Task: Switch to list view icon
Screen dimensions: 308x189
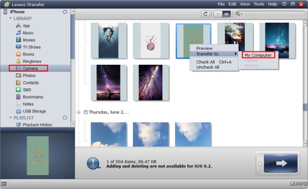Action: [218, 14]
